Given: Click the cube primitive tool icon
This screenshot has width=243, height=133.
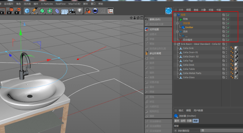Looking at the screenshot, I should pos(27,11).
